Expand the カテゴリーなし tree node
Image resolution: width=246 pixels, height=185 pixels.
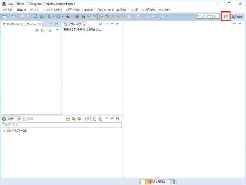click(4, 131)
